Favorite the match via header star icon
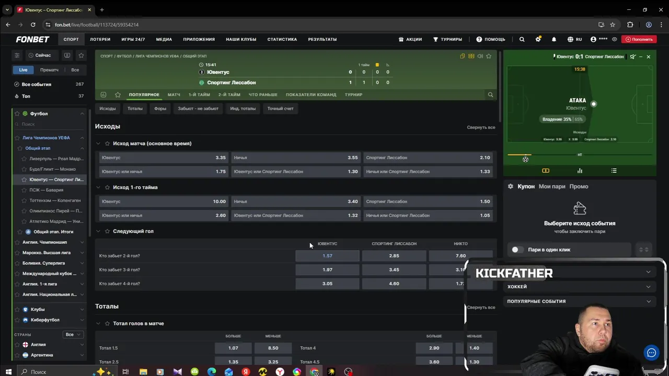The image size is (669, 376). click(489, 56)
